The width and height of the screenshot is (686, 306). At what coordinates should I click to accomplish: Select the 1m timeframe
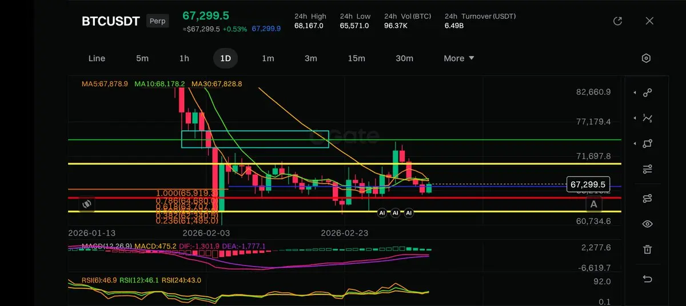268,58
